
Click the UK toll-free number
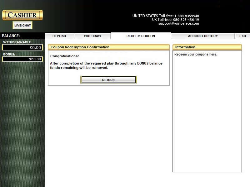click(175, 20)
